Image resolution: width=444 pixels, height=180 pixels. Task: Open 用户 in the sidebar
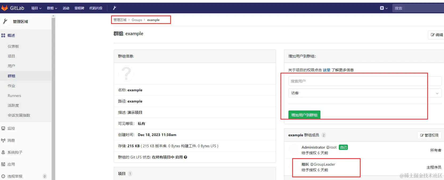(11, 66)
